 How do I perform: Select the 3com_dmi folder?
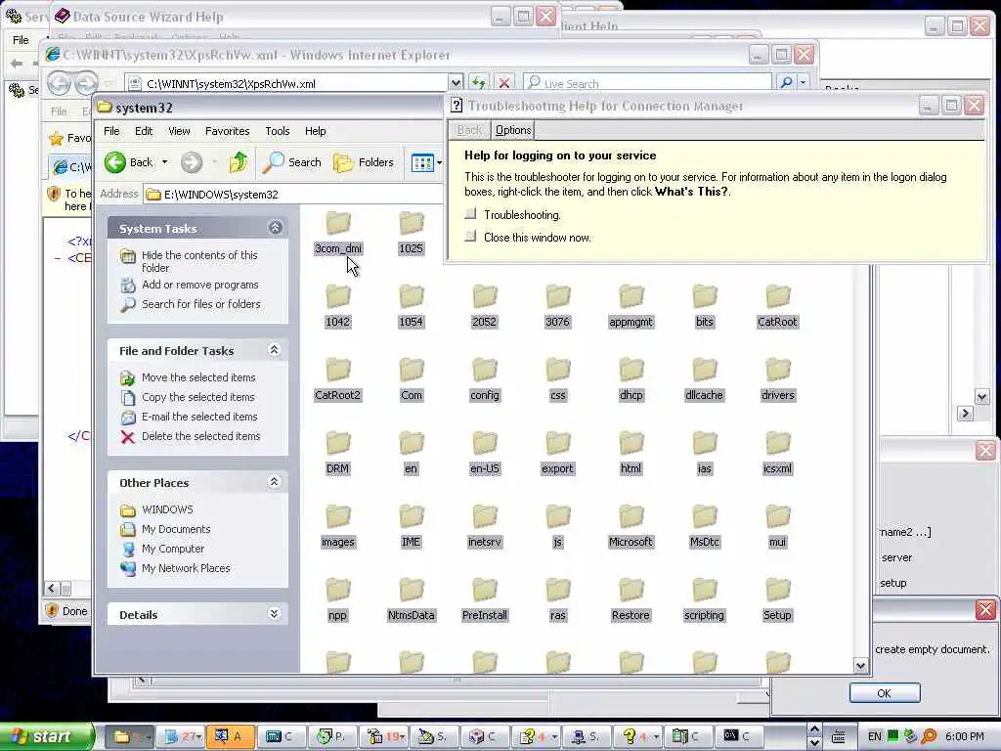click(338, 234)
